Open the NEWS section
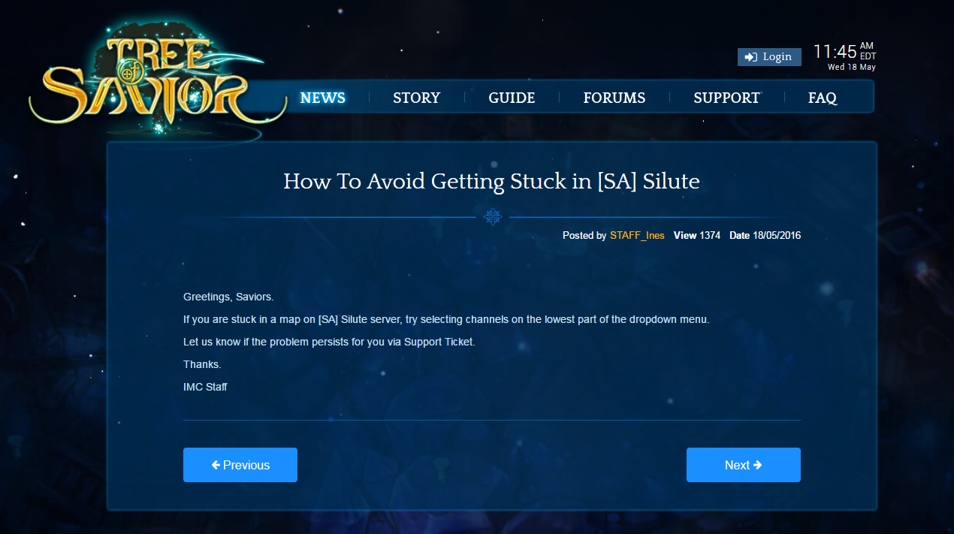Screen dimensions: 954x534 [x=322, y=98]
